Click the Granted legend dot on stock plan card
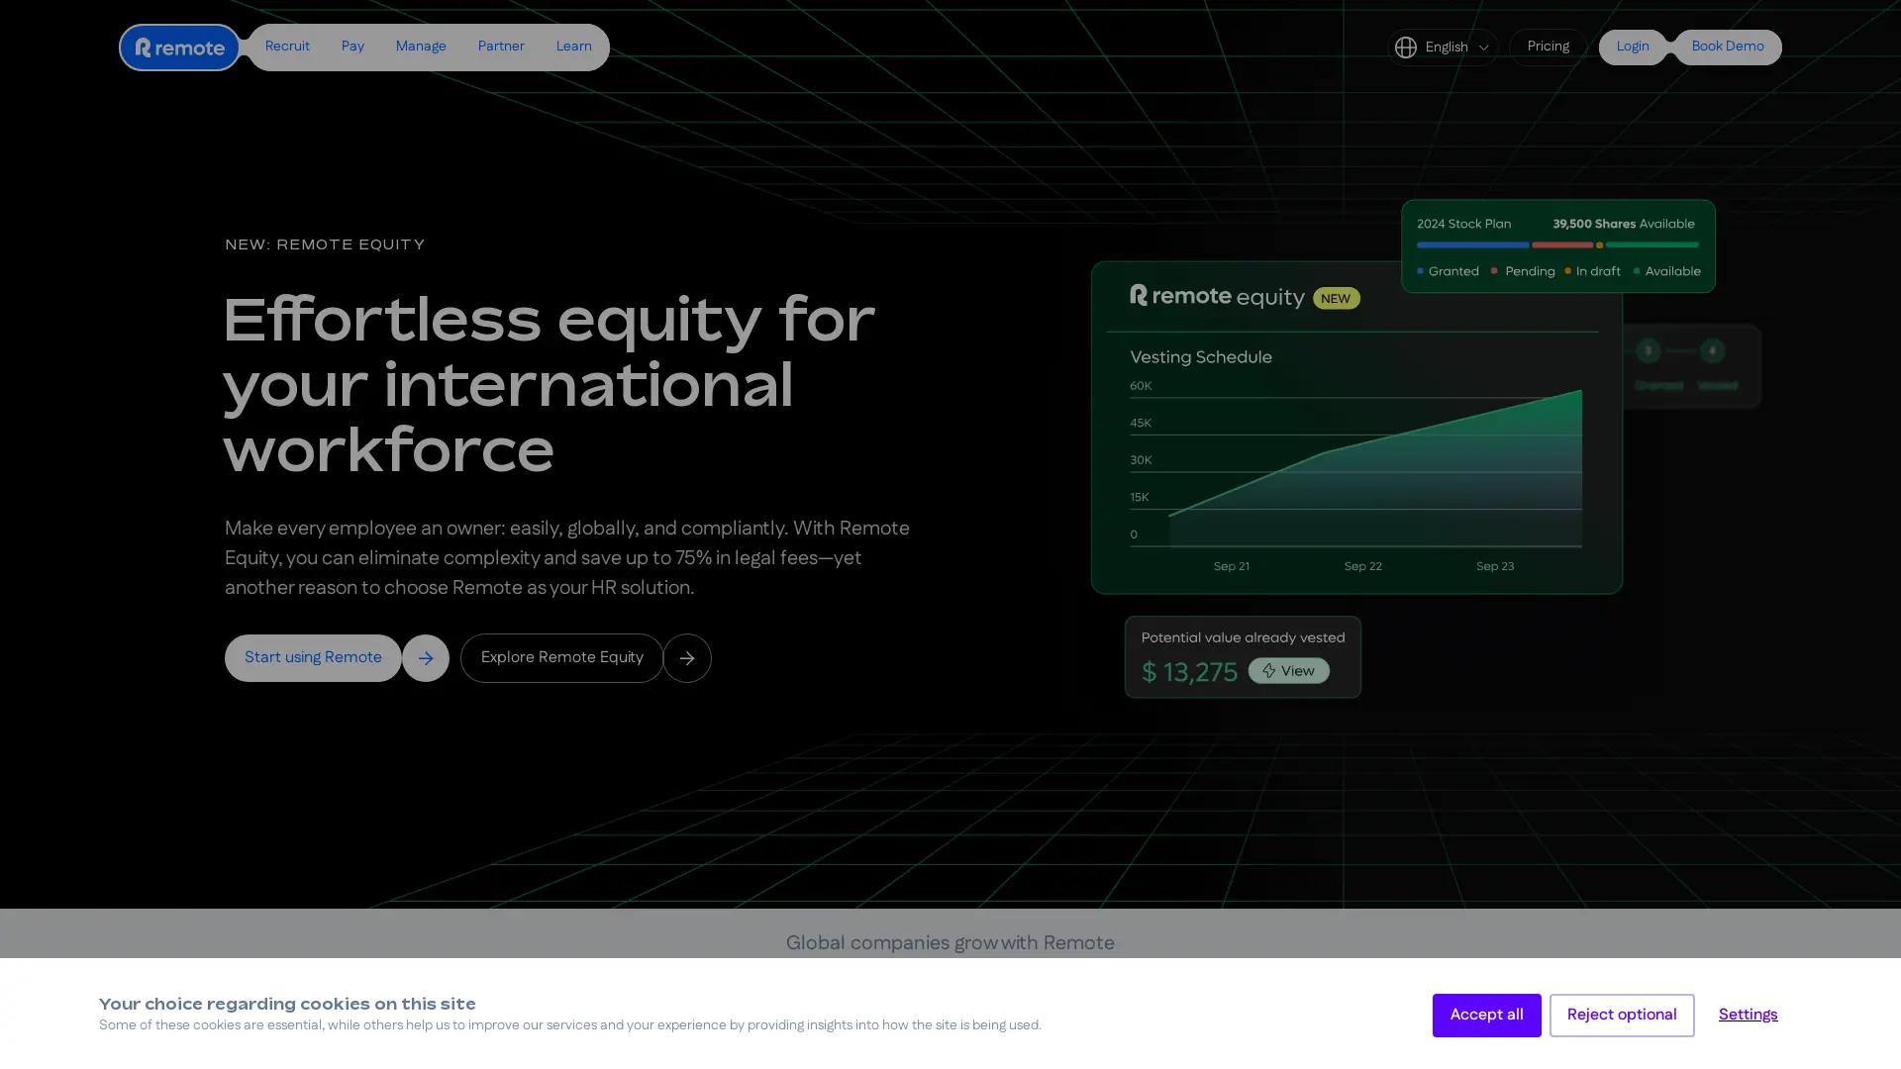 click(1422, 271)
